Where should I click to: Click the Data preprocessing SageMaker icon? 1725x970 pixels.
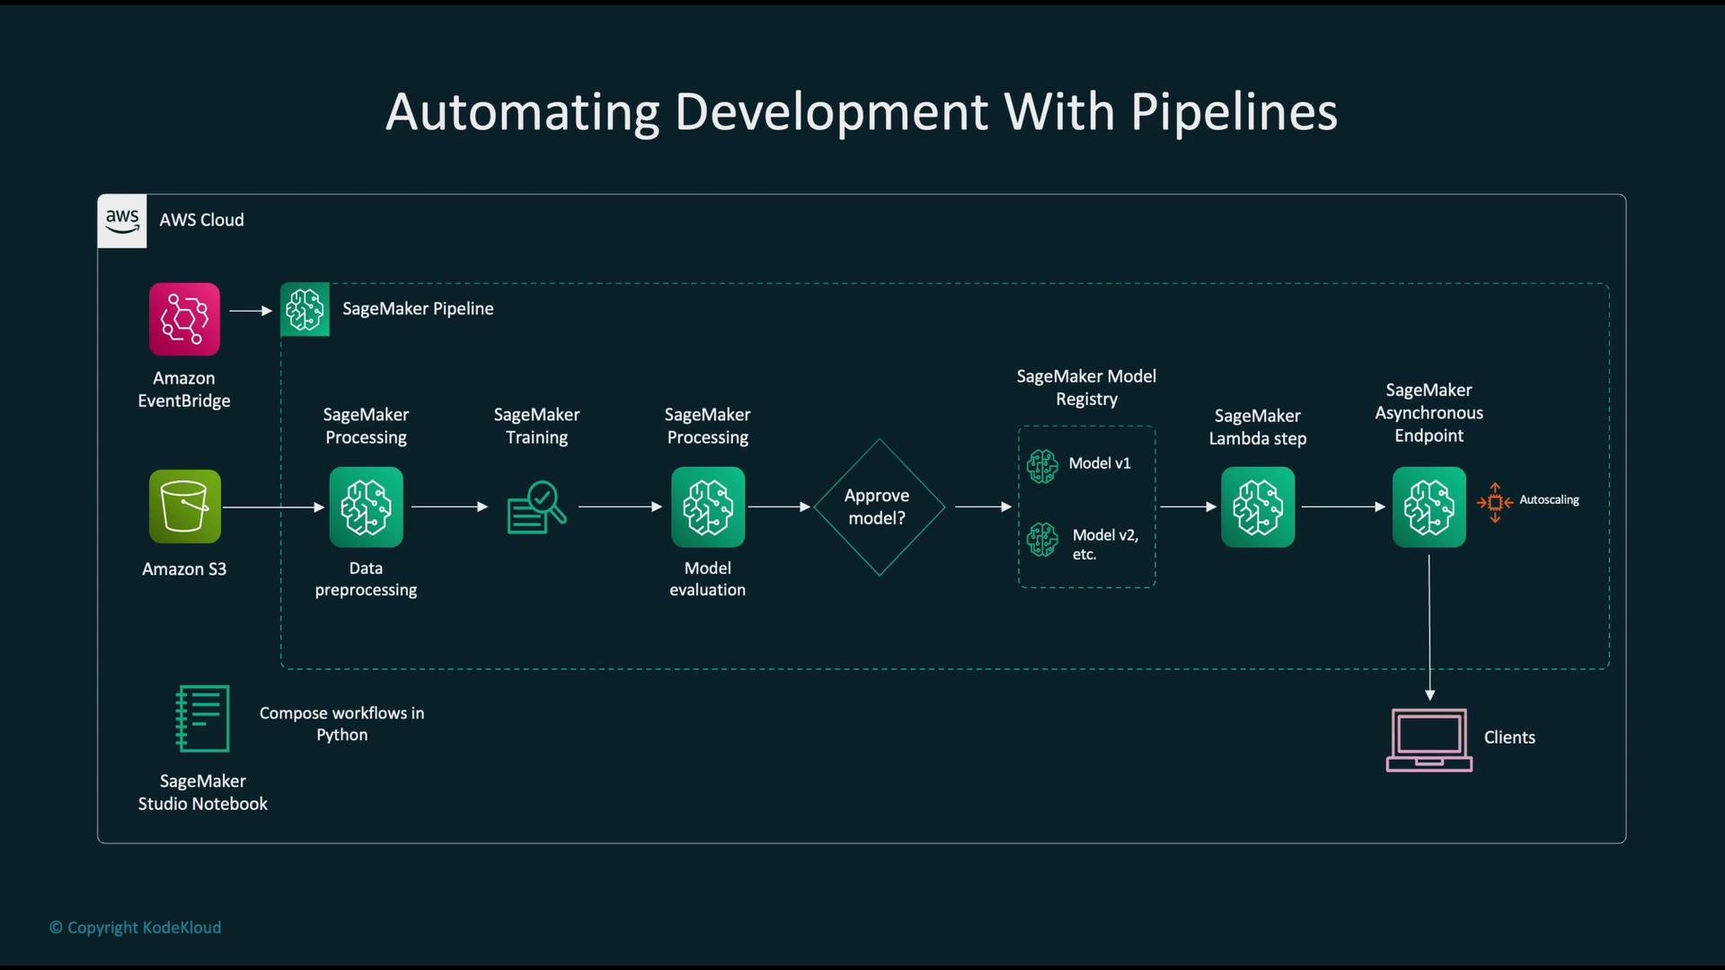pyautogui.click(x=366, y=507)
